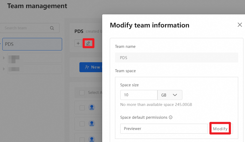Click the plus add sub-team icon
The image size is (245, 142).
tap(78, 43)
